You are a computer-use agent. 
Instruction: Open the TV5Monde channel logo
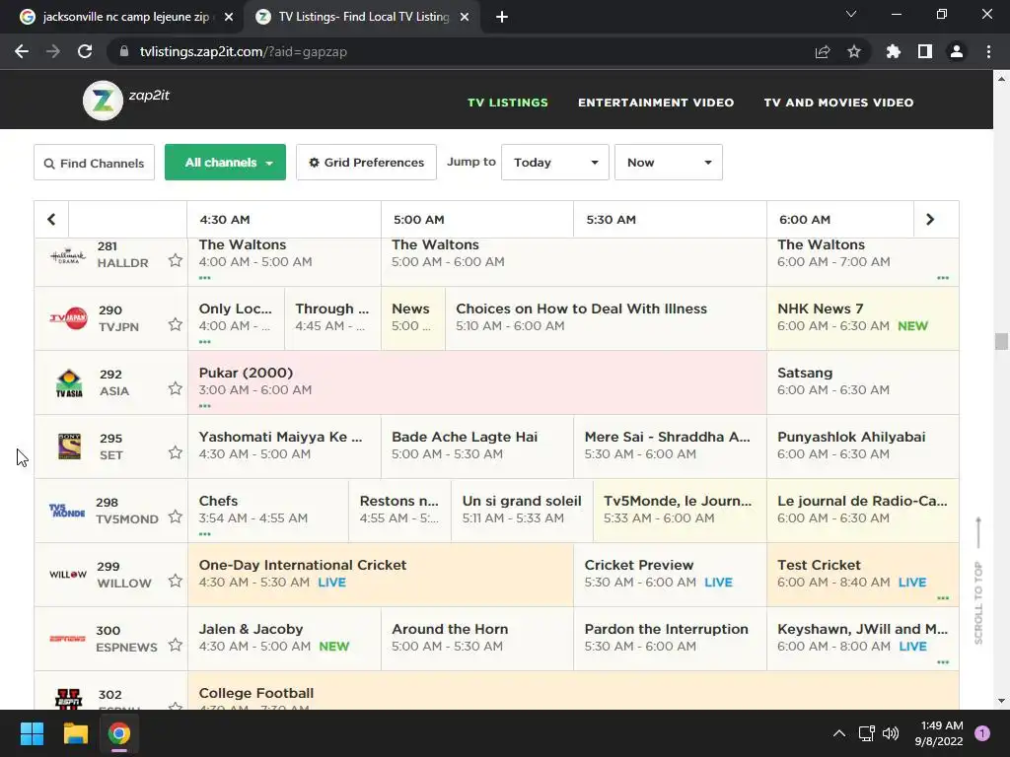click(67, 511)
